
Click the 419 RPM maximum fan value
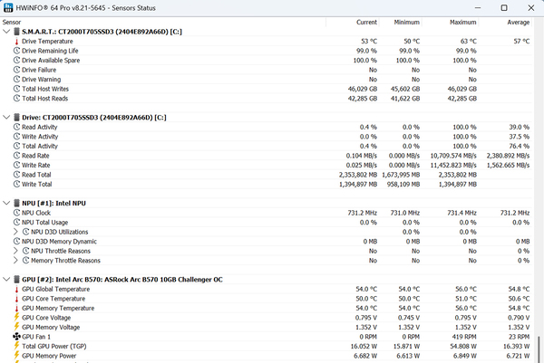pyautogui.click(x=465, y=337)
